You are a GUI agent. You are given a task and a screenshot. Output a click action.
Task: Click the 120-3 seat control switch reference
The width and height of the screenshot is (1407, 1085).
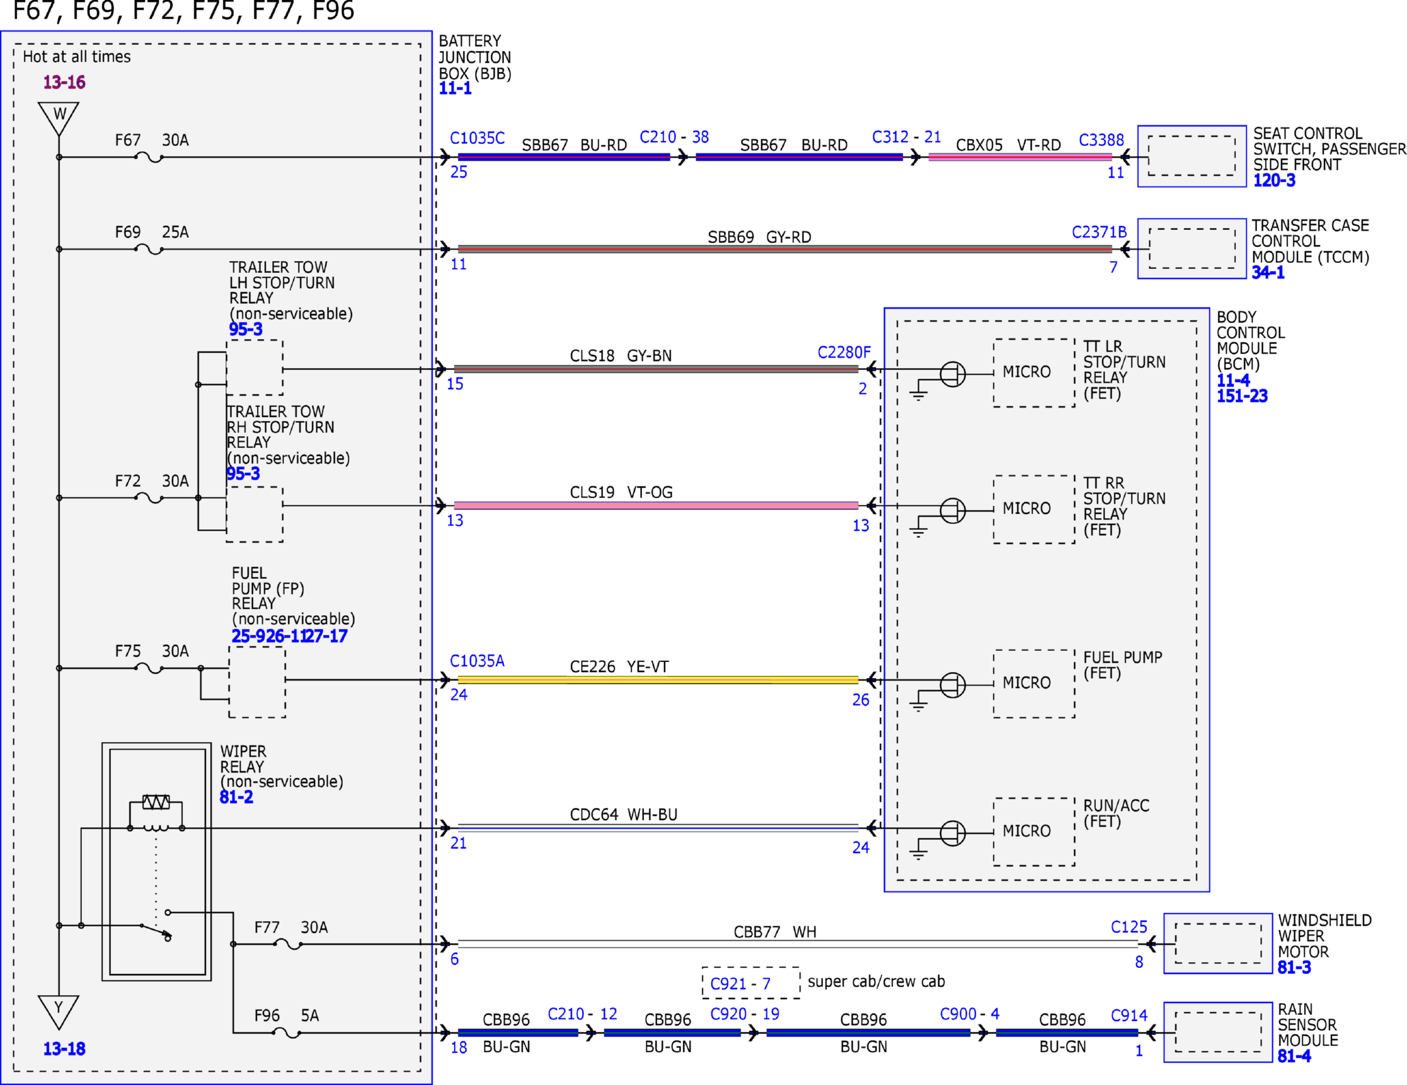pyautogui.click(x=1274, y=180)
